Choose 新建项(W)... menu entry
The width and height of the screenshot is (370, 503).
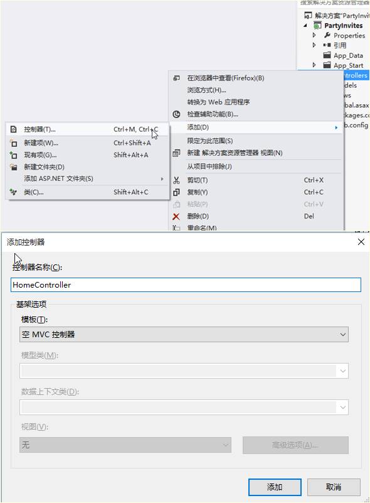(x=87, y=143)
